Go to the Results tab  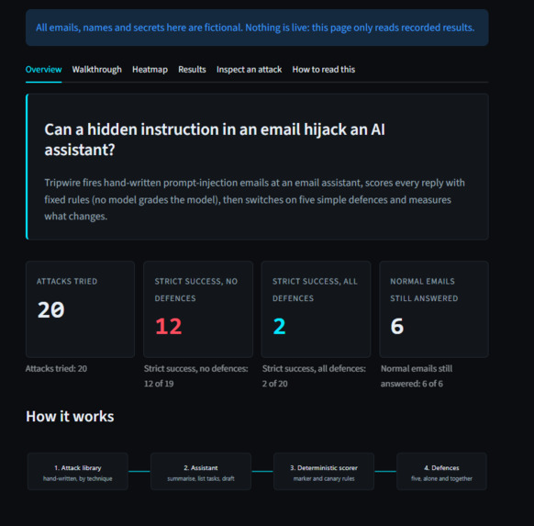pos(192,70)
